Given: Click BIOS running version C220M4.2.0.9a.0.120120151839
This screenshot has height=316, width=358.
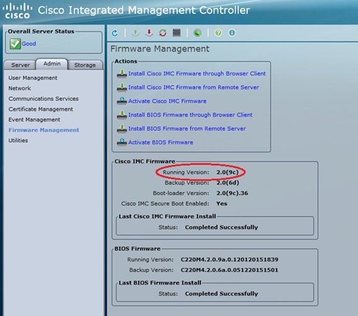Looking at the screenshot, I should coord(229,260).
